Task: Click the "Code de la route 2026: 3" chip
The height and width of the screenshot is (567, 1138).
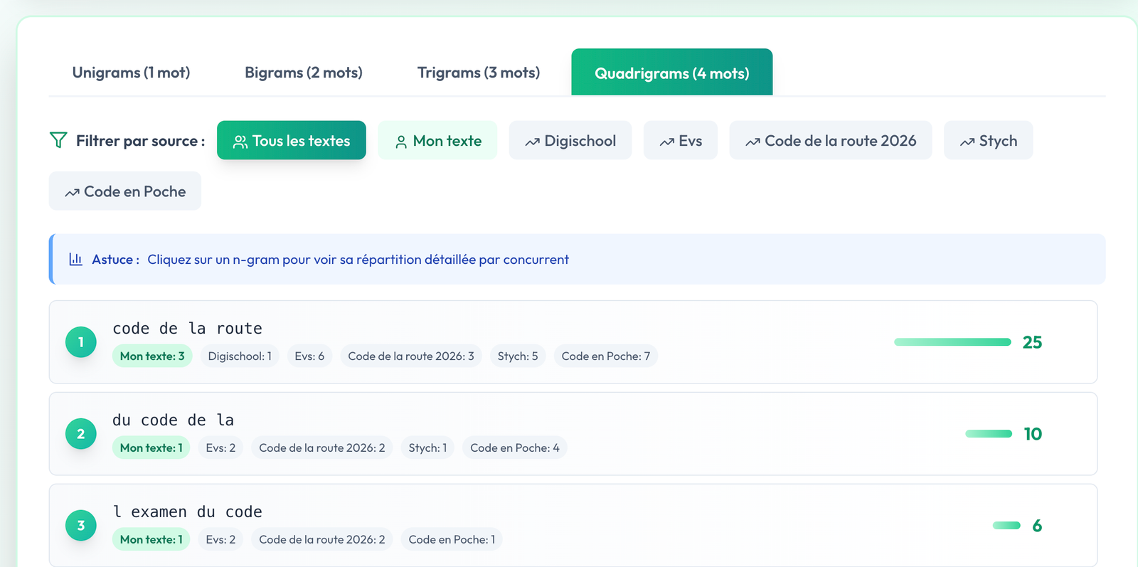Action: click(x=411, y=356)
